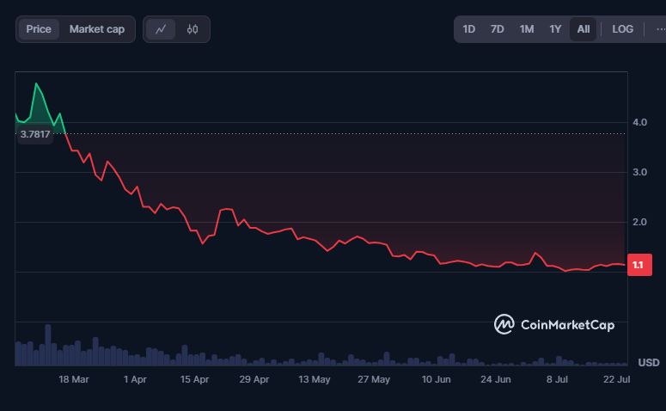The height and width of the screenshot is (411, 666).
Task: Select the line chart icon
Action: point(161,29)
